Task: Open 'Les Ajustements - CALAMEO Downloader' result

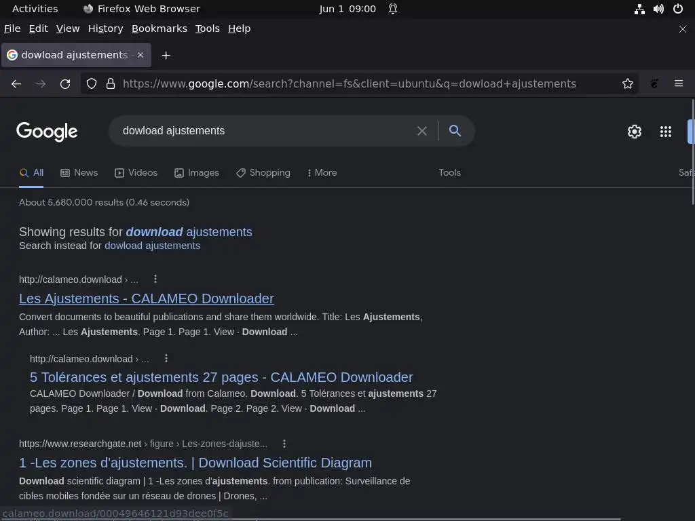Action: [x=147, y=298]
